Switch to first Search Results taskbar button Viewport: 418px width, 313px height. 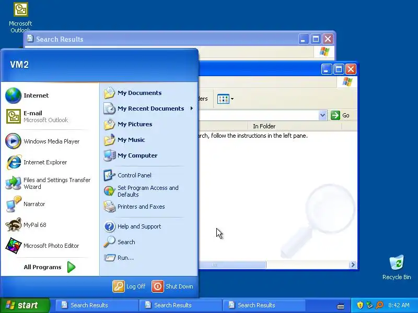pyautogui.click(x=96, y=305)
